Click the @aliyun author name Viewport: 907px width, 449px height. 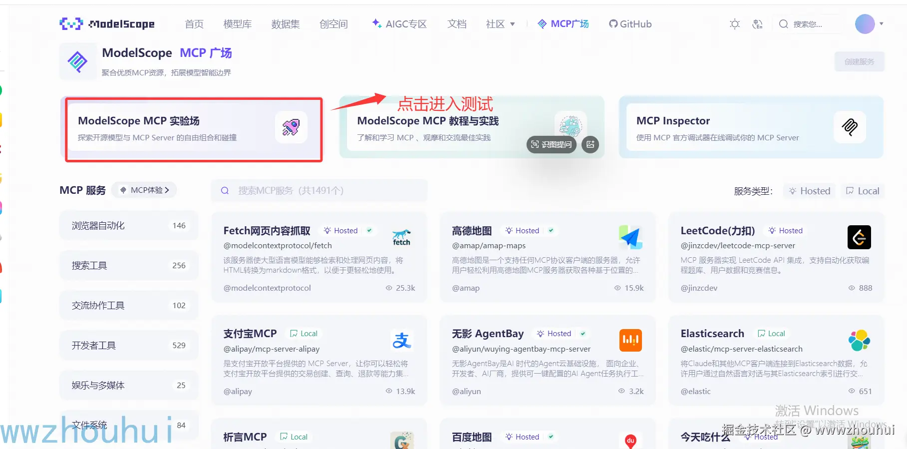[x=466, y=392]
